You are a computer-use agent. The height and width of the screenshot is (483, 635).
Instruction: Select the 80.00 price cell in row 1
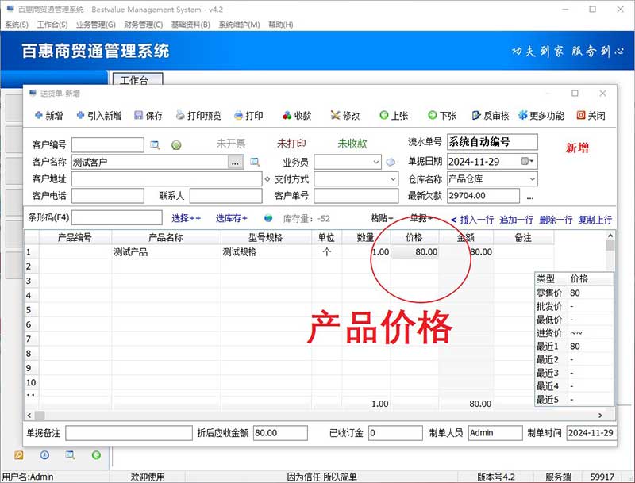click(414, 252)
